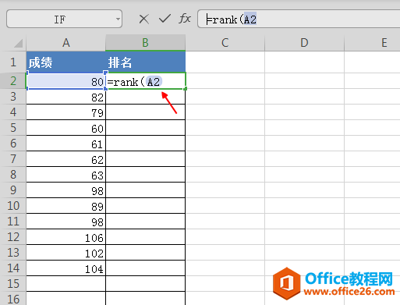This screenshot has width=400, height=305.
Task: Confirm the formula with checkmark icon
Action: pyautogui.click(x=165, y=19)
